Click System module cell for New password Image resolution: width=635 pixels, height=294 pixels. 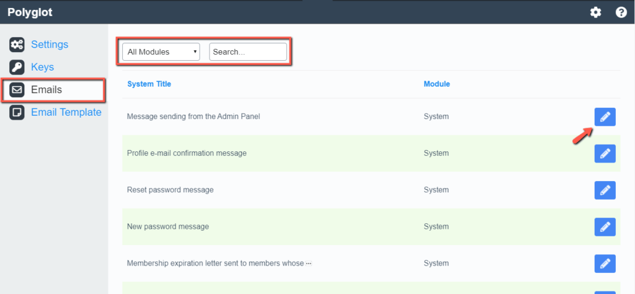click(x=436, y=227)
